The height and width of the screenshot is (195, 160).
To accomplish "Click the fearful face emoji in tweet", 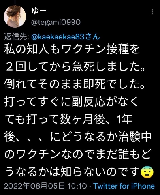I will 147,172.
